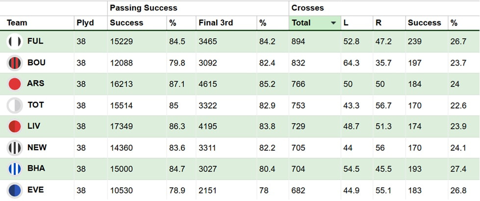Sort by the R crosses column header

(x=378, y=23)
